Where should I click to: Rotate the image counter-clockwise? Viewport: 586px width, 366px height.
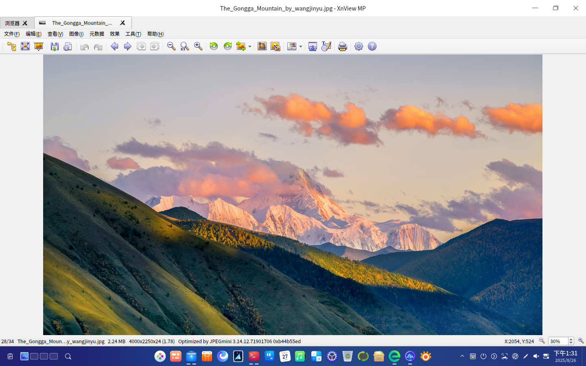click(214, 46)
